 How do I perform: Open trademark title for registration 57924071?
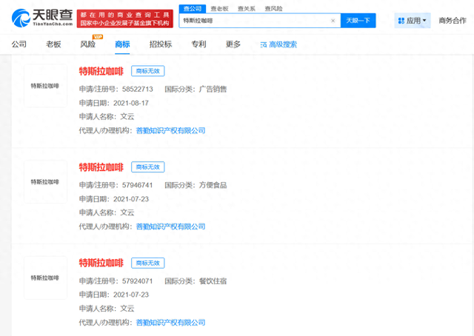(101, 263)
